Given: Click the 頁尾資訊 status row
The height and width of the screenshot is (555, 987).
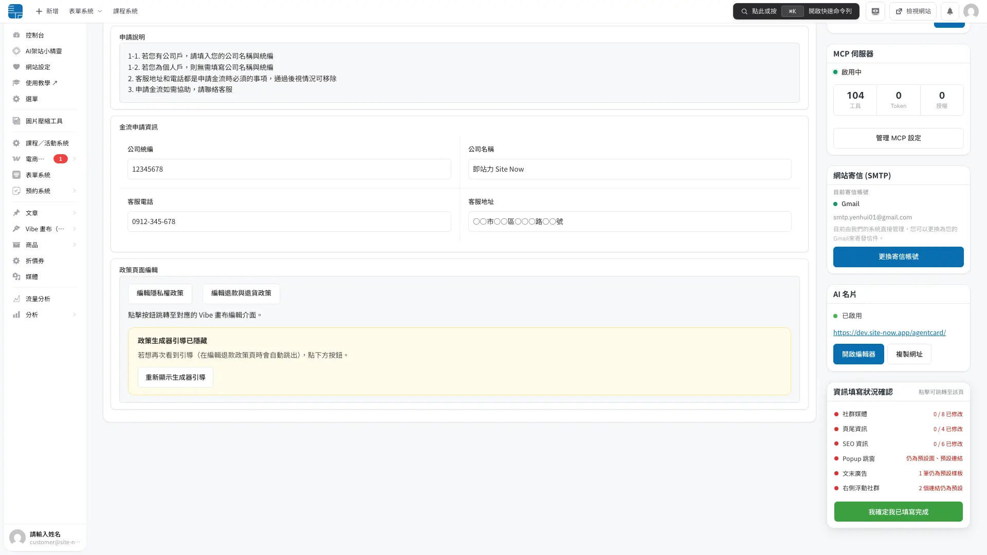Looking at the screenshot, I should tap(898, 429).
